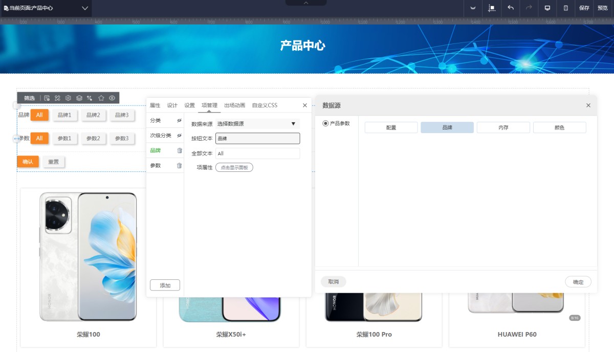Viewport: 614px width, 352px height.
Task: Open the 自定义CSS tab
Action: click(265, 105)
